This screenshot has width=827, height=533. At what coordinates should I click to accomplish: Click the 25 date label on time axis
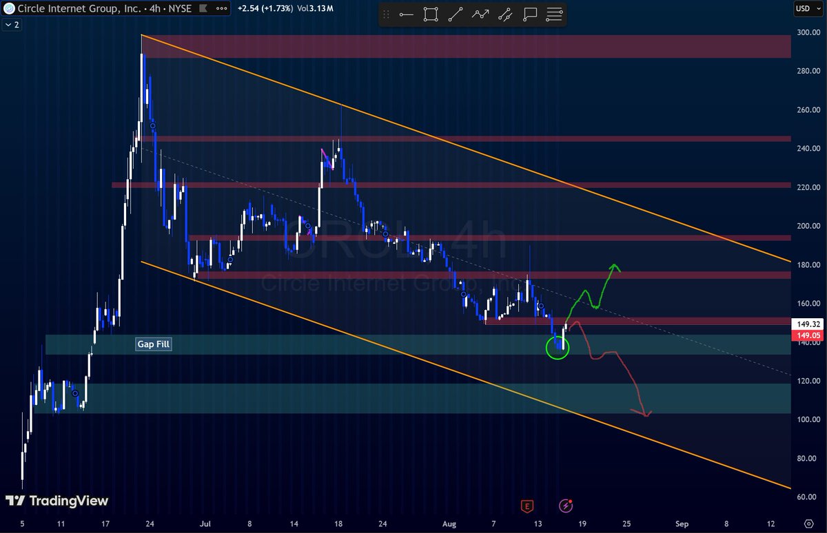click(626, 523)
